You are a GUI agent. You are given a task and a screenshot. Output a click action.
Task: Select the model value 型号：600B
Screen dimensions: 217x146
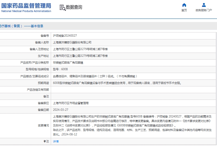point(60,69)
